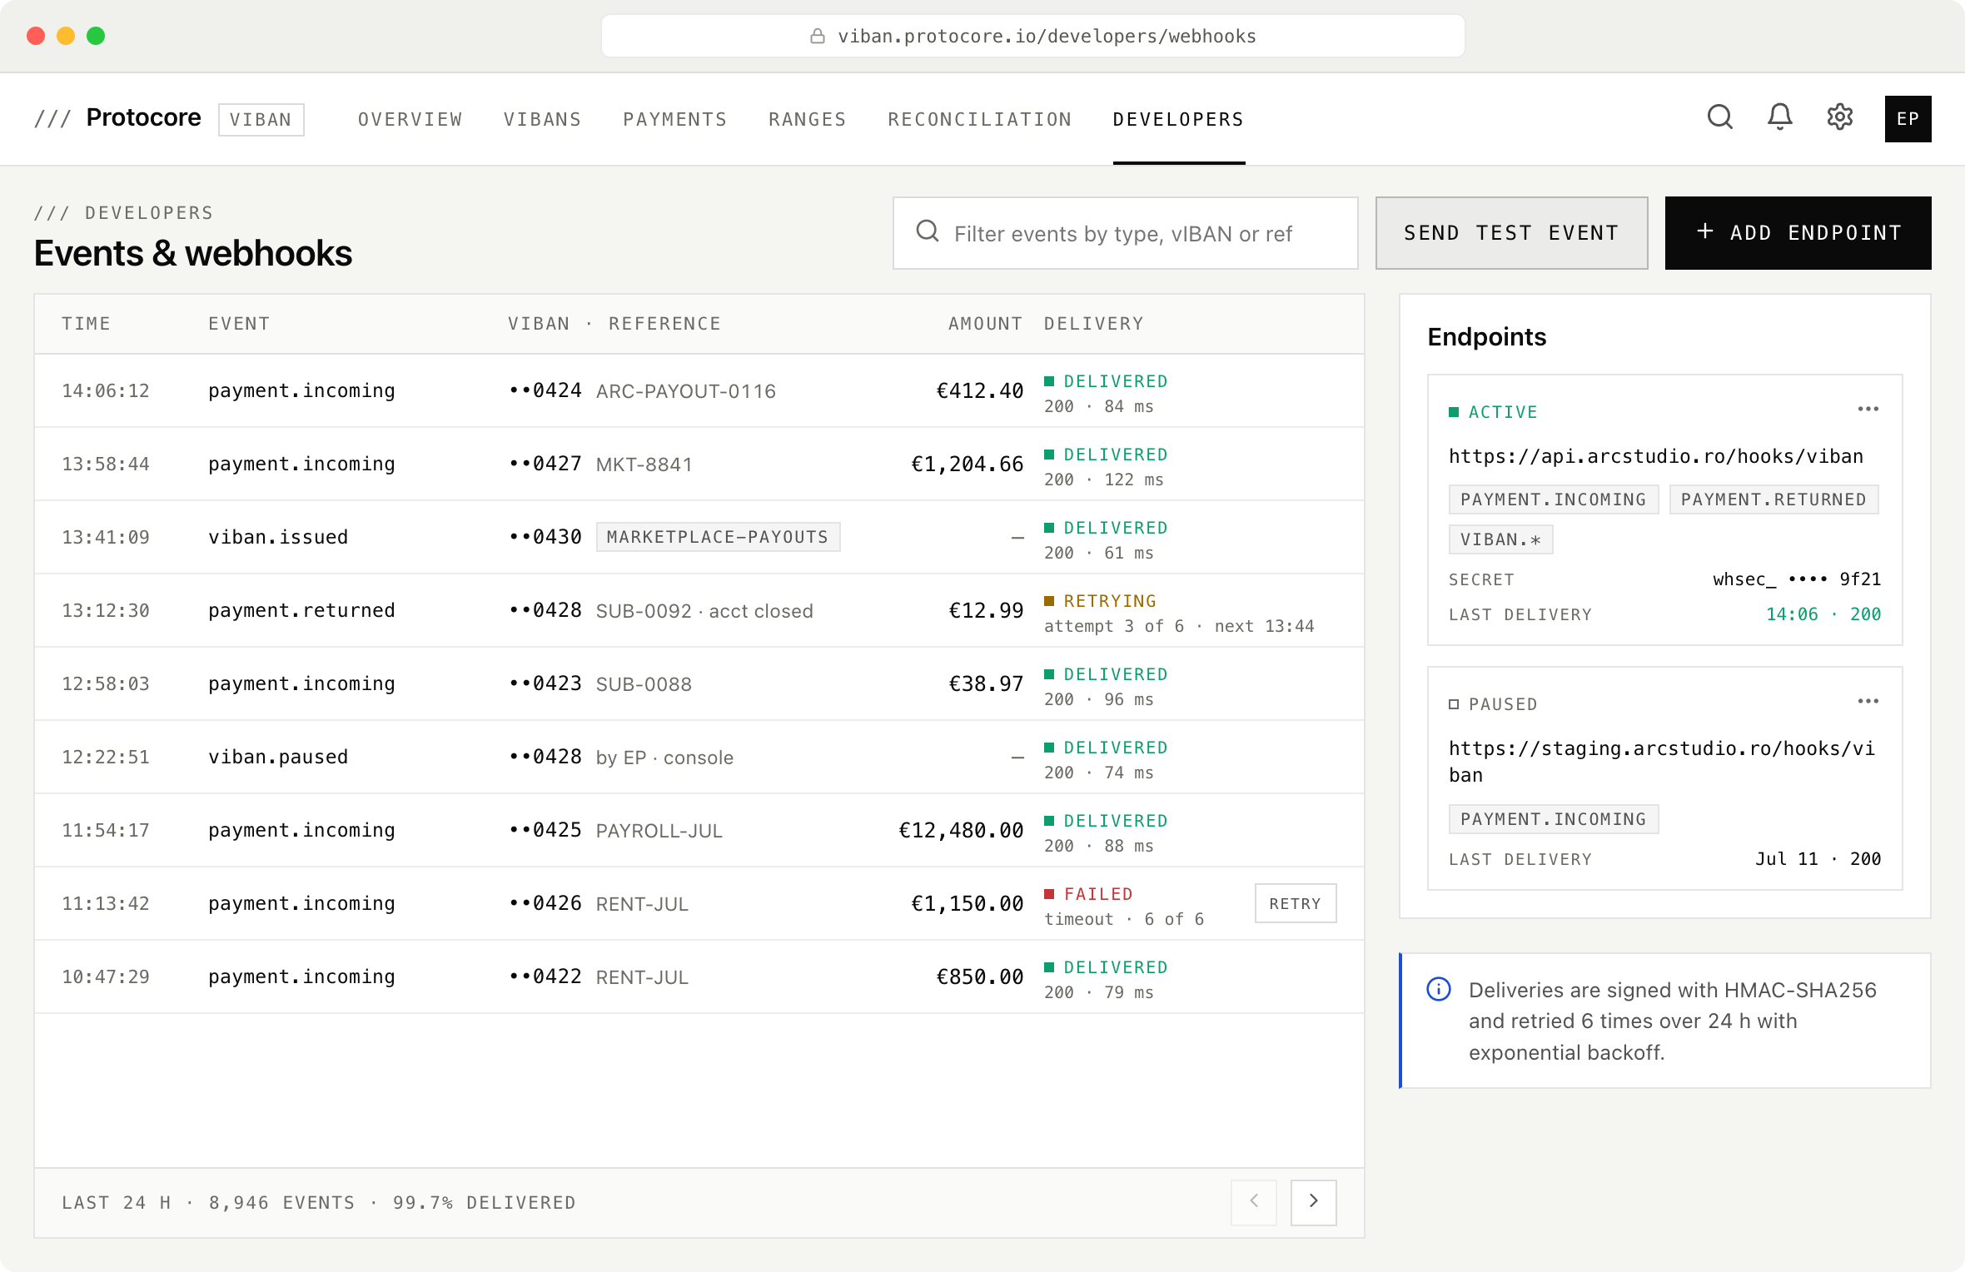Click the DELIVERY column header
The width and height of the screenshot is (1965, 1272).
coord(1094,324)
